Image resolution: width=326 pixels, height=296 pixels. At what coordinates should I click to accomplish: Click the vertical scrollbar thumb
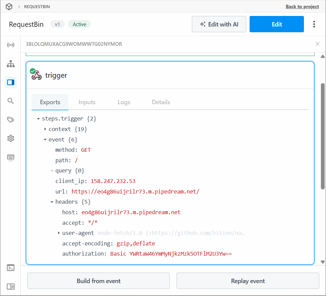pyautogui.click(x=323, y=136)
